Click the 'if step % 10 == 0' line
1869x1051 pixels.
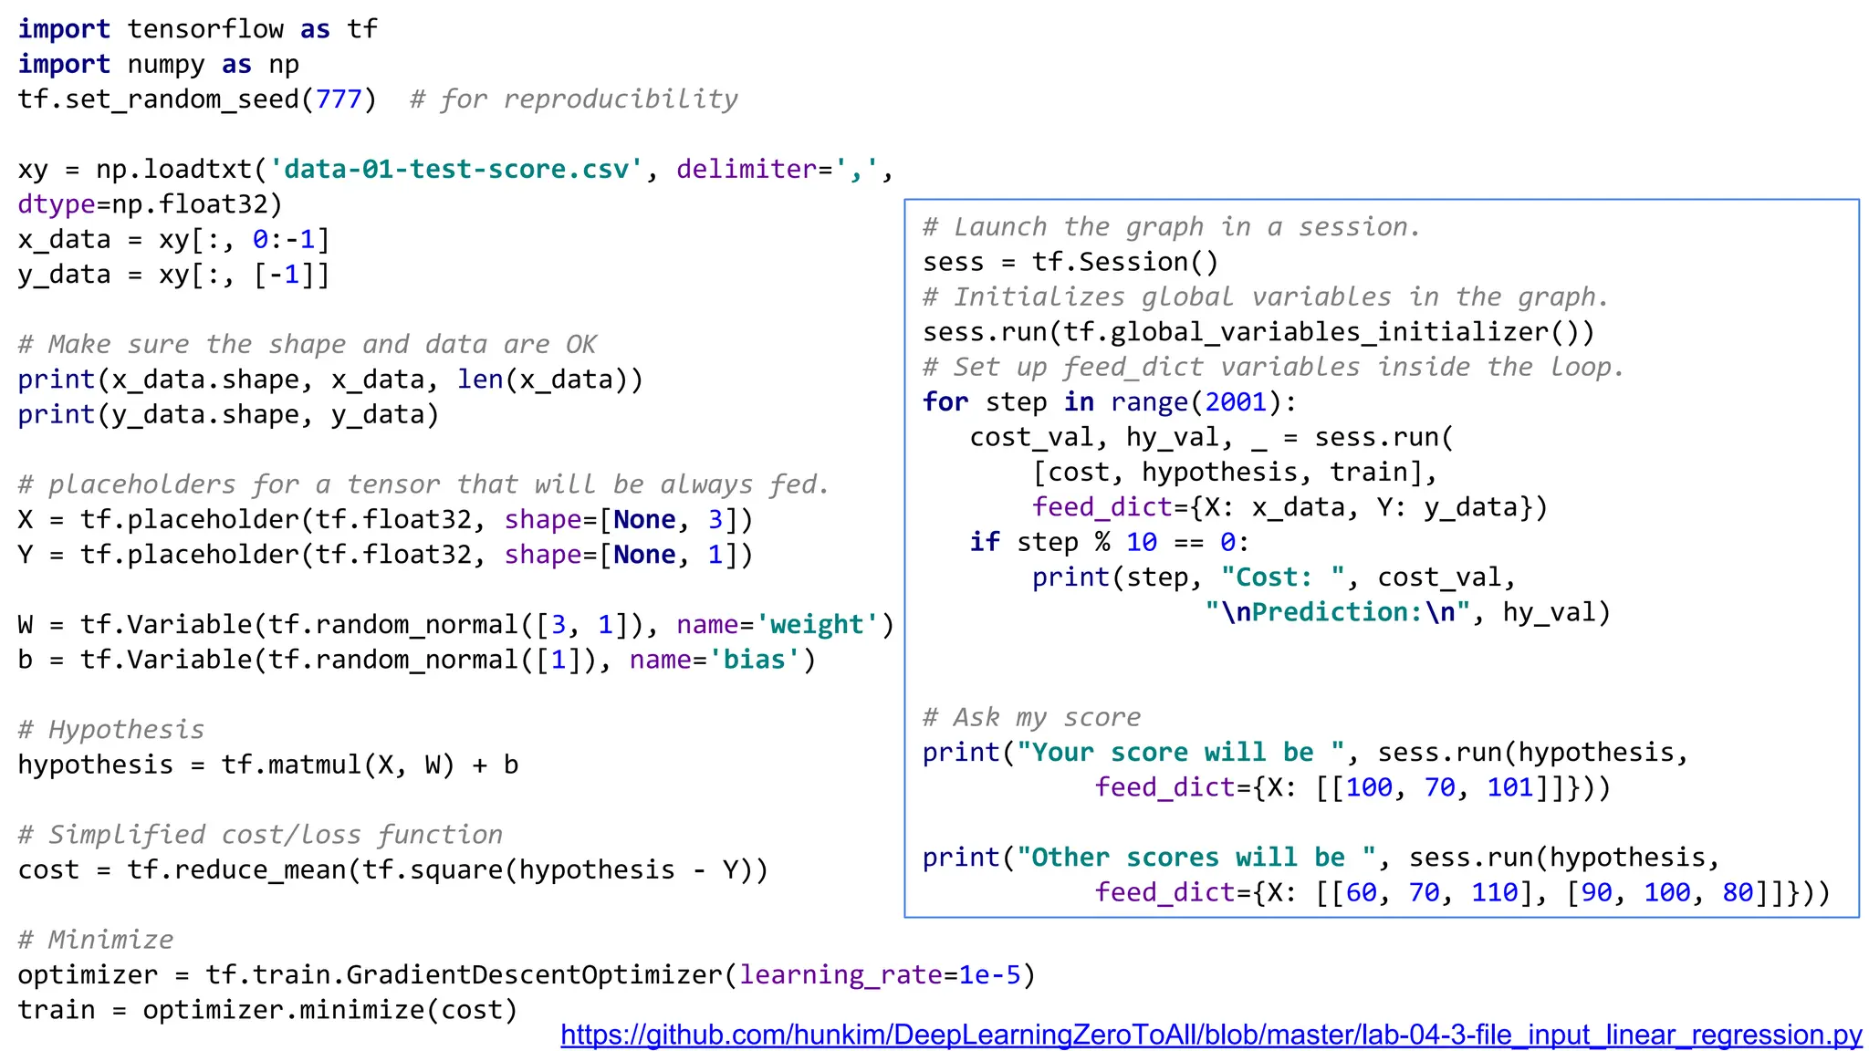tap(1109, 542)
